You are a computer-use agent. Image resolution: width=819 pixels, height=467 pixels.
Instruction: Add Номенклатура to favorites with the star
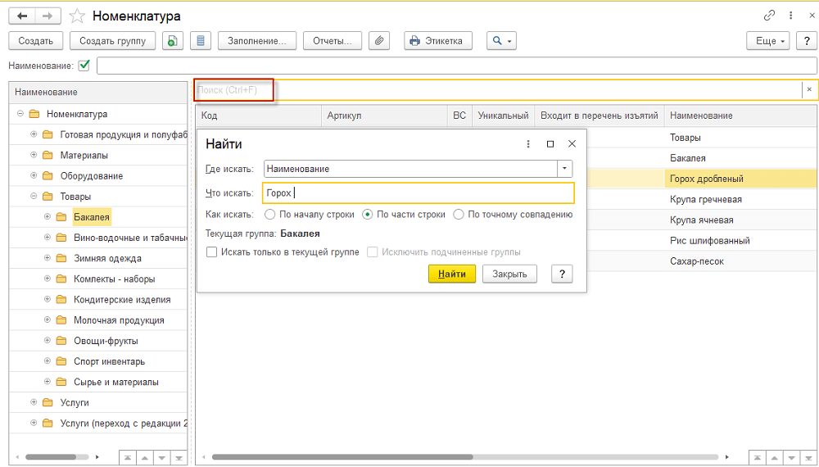point(77,16)
